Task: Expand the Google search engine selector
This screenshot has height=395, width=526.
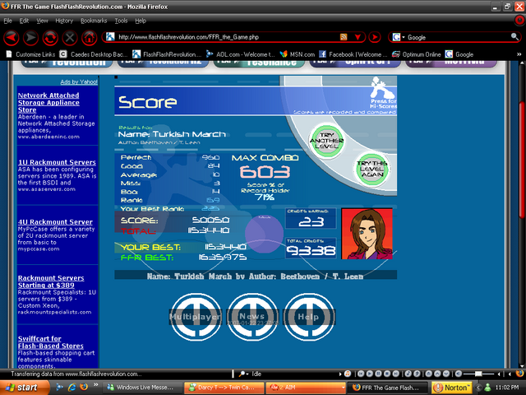Action: pyautogui.click(x=399, y=37)
